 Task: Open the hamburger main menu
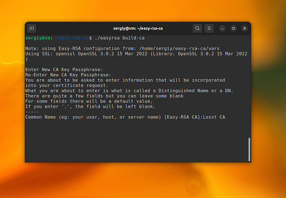[x=209, y=29]
